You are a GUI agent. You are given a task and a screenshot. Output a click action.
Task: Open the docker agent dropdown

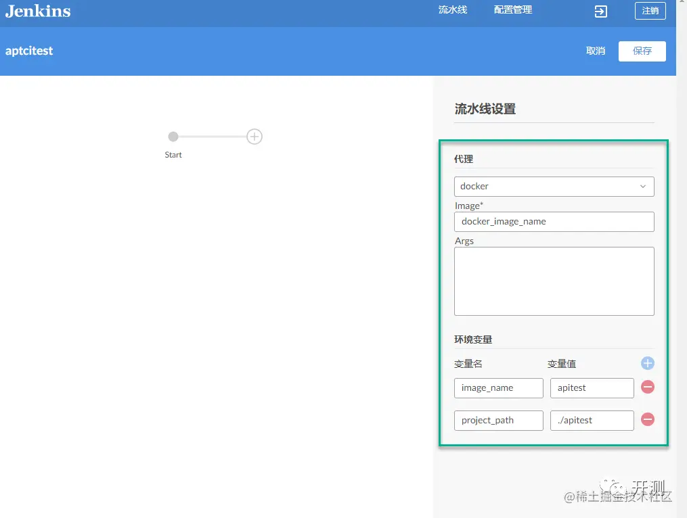coord(554,187)
